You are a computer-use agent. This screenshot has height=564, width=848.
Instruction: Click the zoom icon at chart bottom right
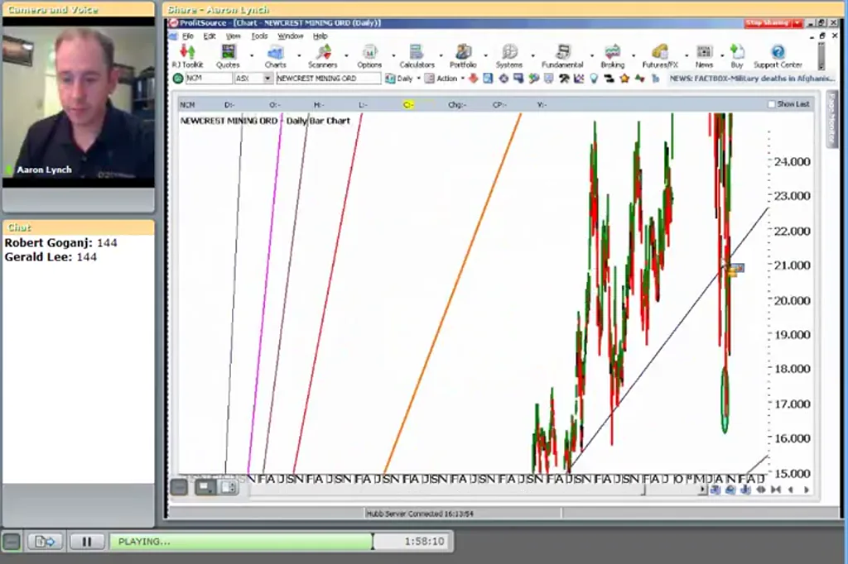(x=730, y=490)
